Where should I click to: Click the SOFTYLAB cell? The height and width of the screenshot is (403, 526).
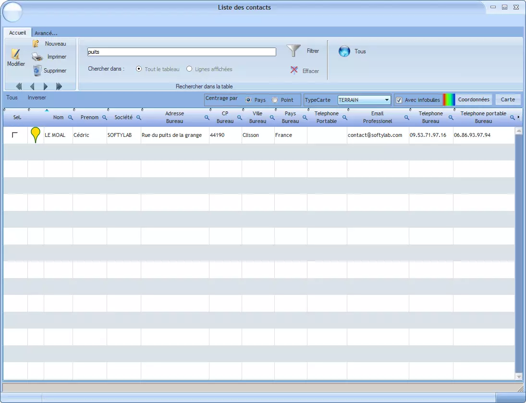[124, 135]
